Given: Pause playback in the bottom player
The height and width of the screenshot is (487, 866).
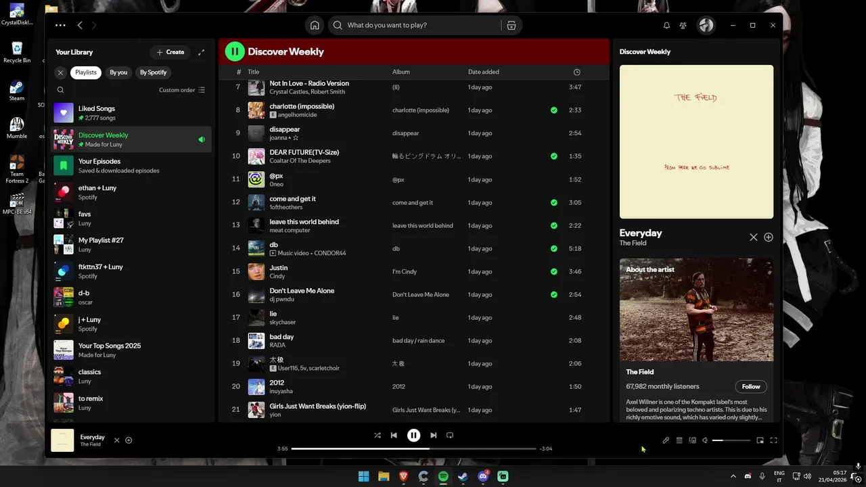Looking at the screenshot, I should [413, 436].
